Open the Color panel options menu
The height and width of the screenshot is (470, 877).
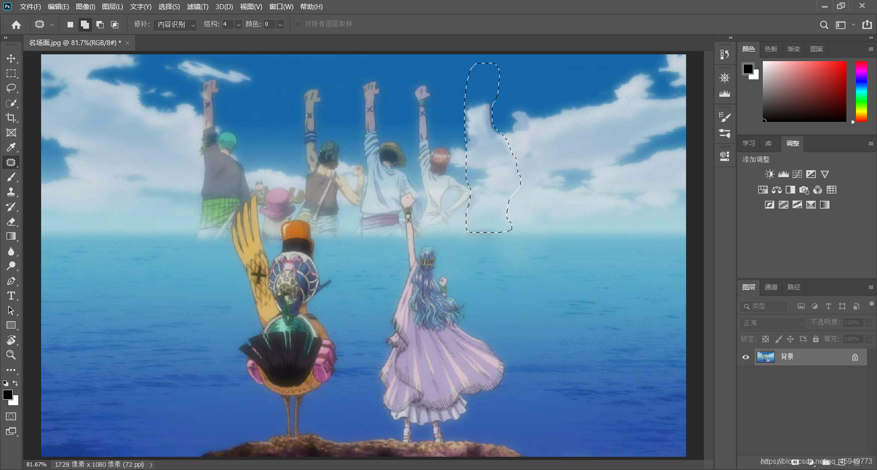pos(871,49)
